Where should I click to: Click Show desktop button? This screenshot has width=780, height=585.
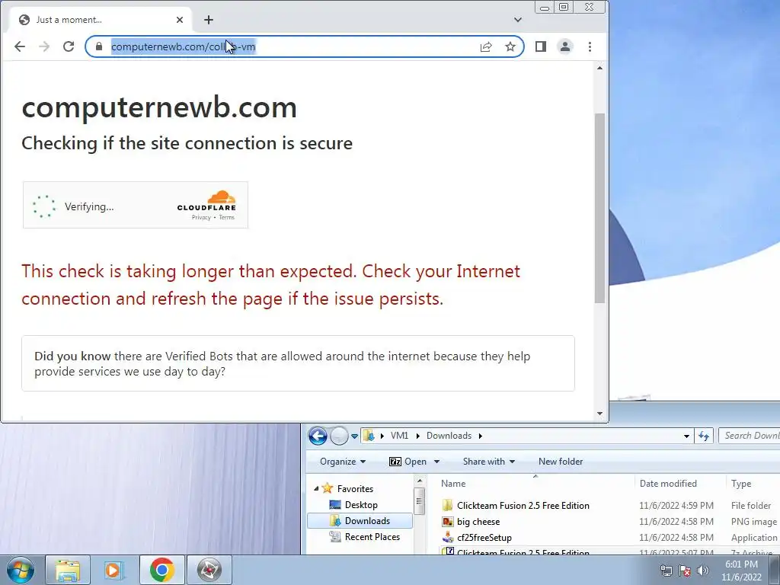(x=775, y=571)
